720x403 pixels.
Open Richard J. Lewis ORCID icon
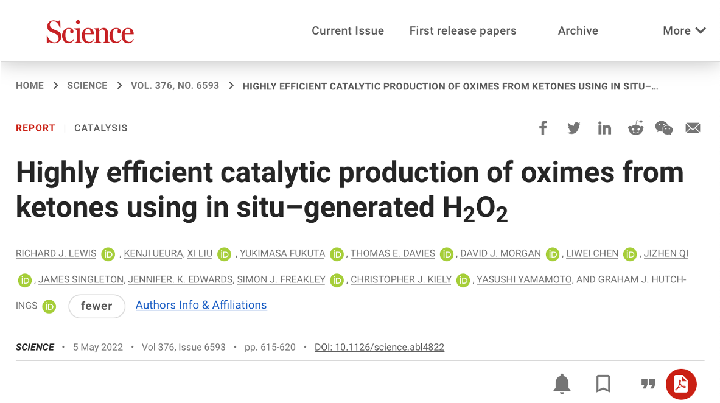[x=108, y=254]
